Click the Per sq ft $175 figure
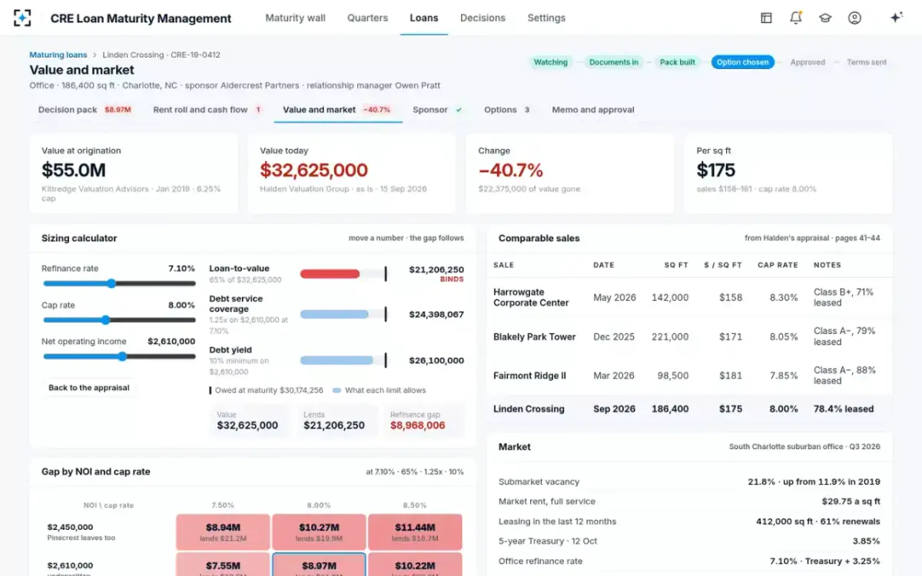Image resolution: width=922 pixels, height=576 pixels. [716, 170]
